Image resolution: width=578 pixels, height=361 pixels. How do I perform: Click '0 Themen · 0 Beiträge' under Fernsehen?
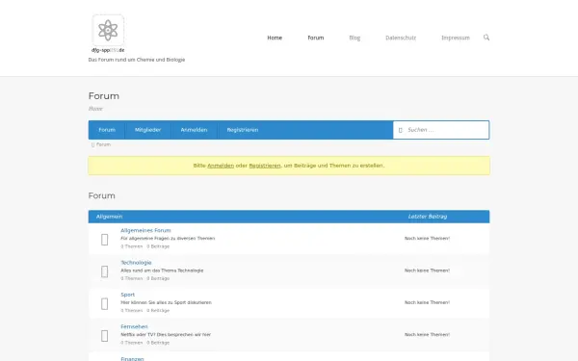145,343
